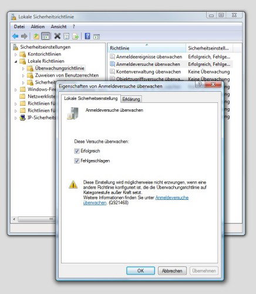The height and width of the screenshot is (294, 256).
Task: Expand Zuweisen von Benutzerrechten node
Action: (x=23, y=75)
